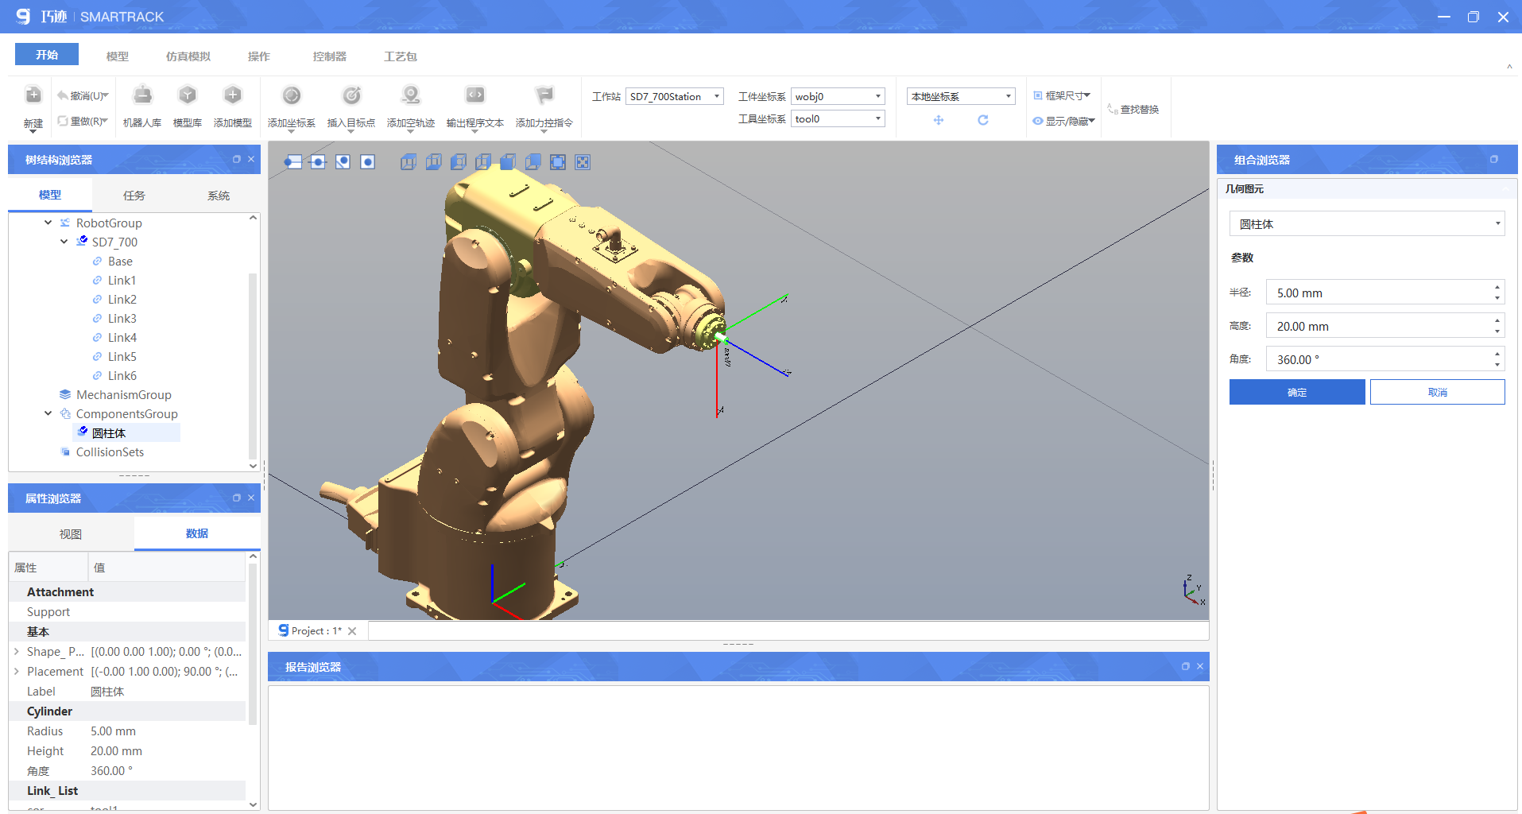Viewport: 1522px width, 814px height.
Task: Click the move cross-arrows icon under 本地坐标系
Action: (x=939, y=120)
